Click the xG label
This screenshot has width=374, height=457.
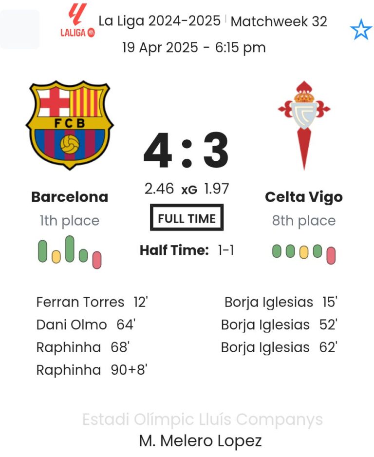[x=189, y=190]
